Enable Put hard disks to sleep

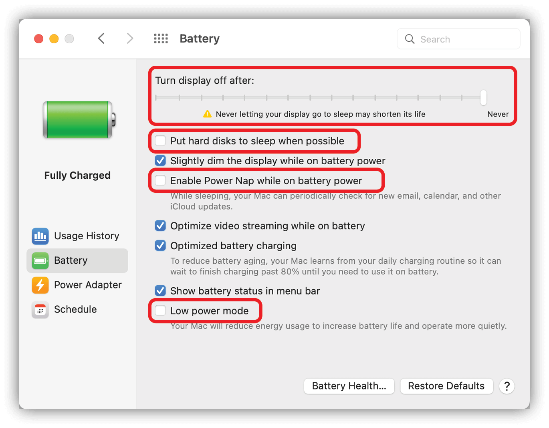tap(160, 141)
